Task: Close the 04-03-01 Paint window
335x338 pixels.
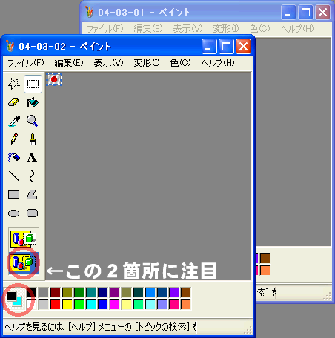Action: point(322,12)
